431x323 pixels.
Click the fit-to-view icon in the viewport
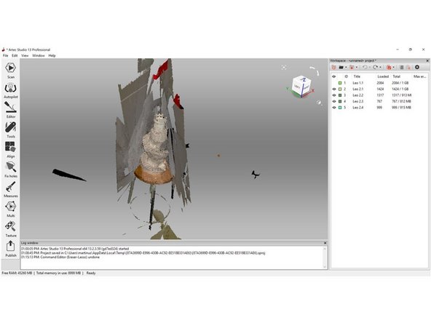284,67
